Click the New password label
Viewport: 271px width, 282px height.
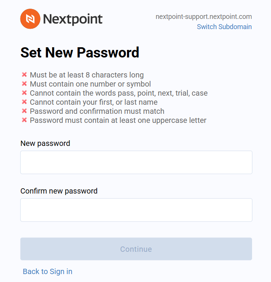45,144
